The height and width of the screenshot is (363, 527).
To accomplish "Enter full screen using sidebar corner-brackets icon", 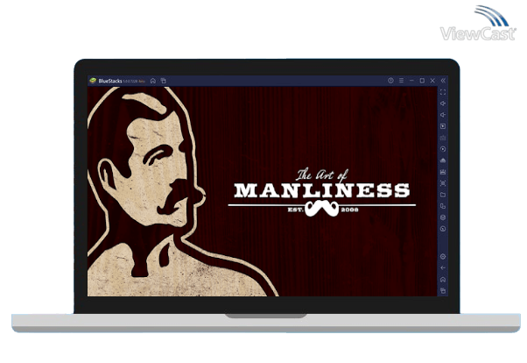I will (x=443, y=92).
